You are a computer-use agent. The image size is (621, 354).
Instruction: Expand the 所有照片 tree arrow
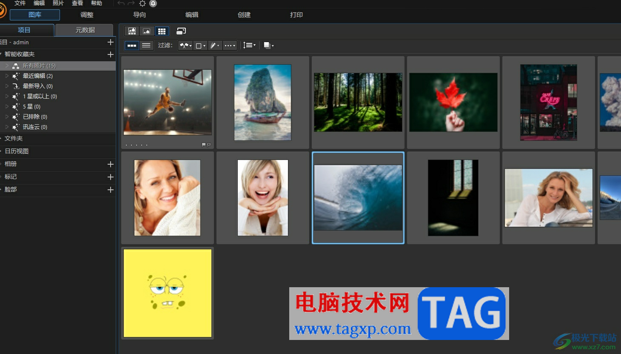coord(7,66)
